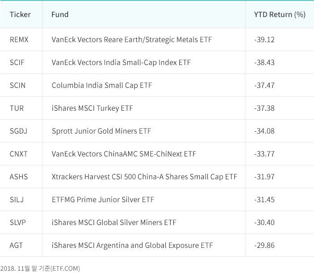This screenshot has height=277, width=314.
Task: Select the VanEck Vectors ChinaAMC SME-ChiNext ETF cell
Action: coord(124,154)
